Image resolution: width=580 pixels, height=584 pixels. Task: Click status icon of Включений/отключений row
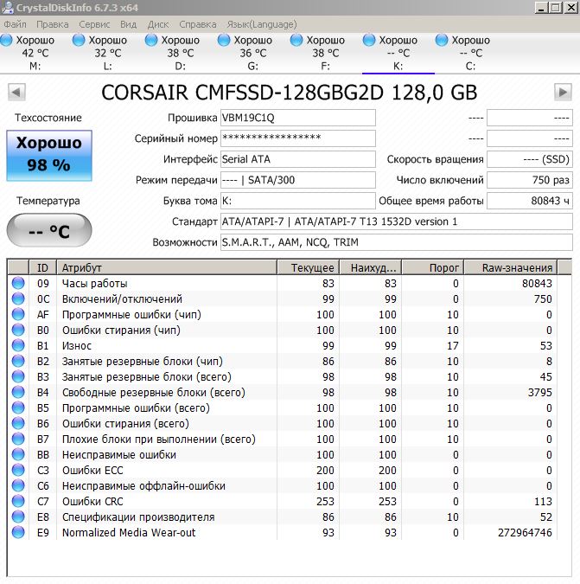(x=18, y=298)
